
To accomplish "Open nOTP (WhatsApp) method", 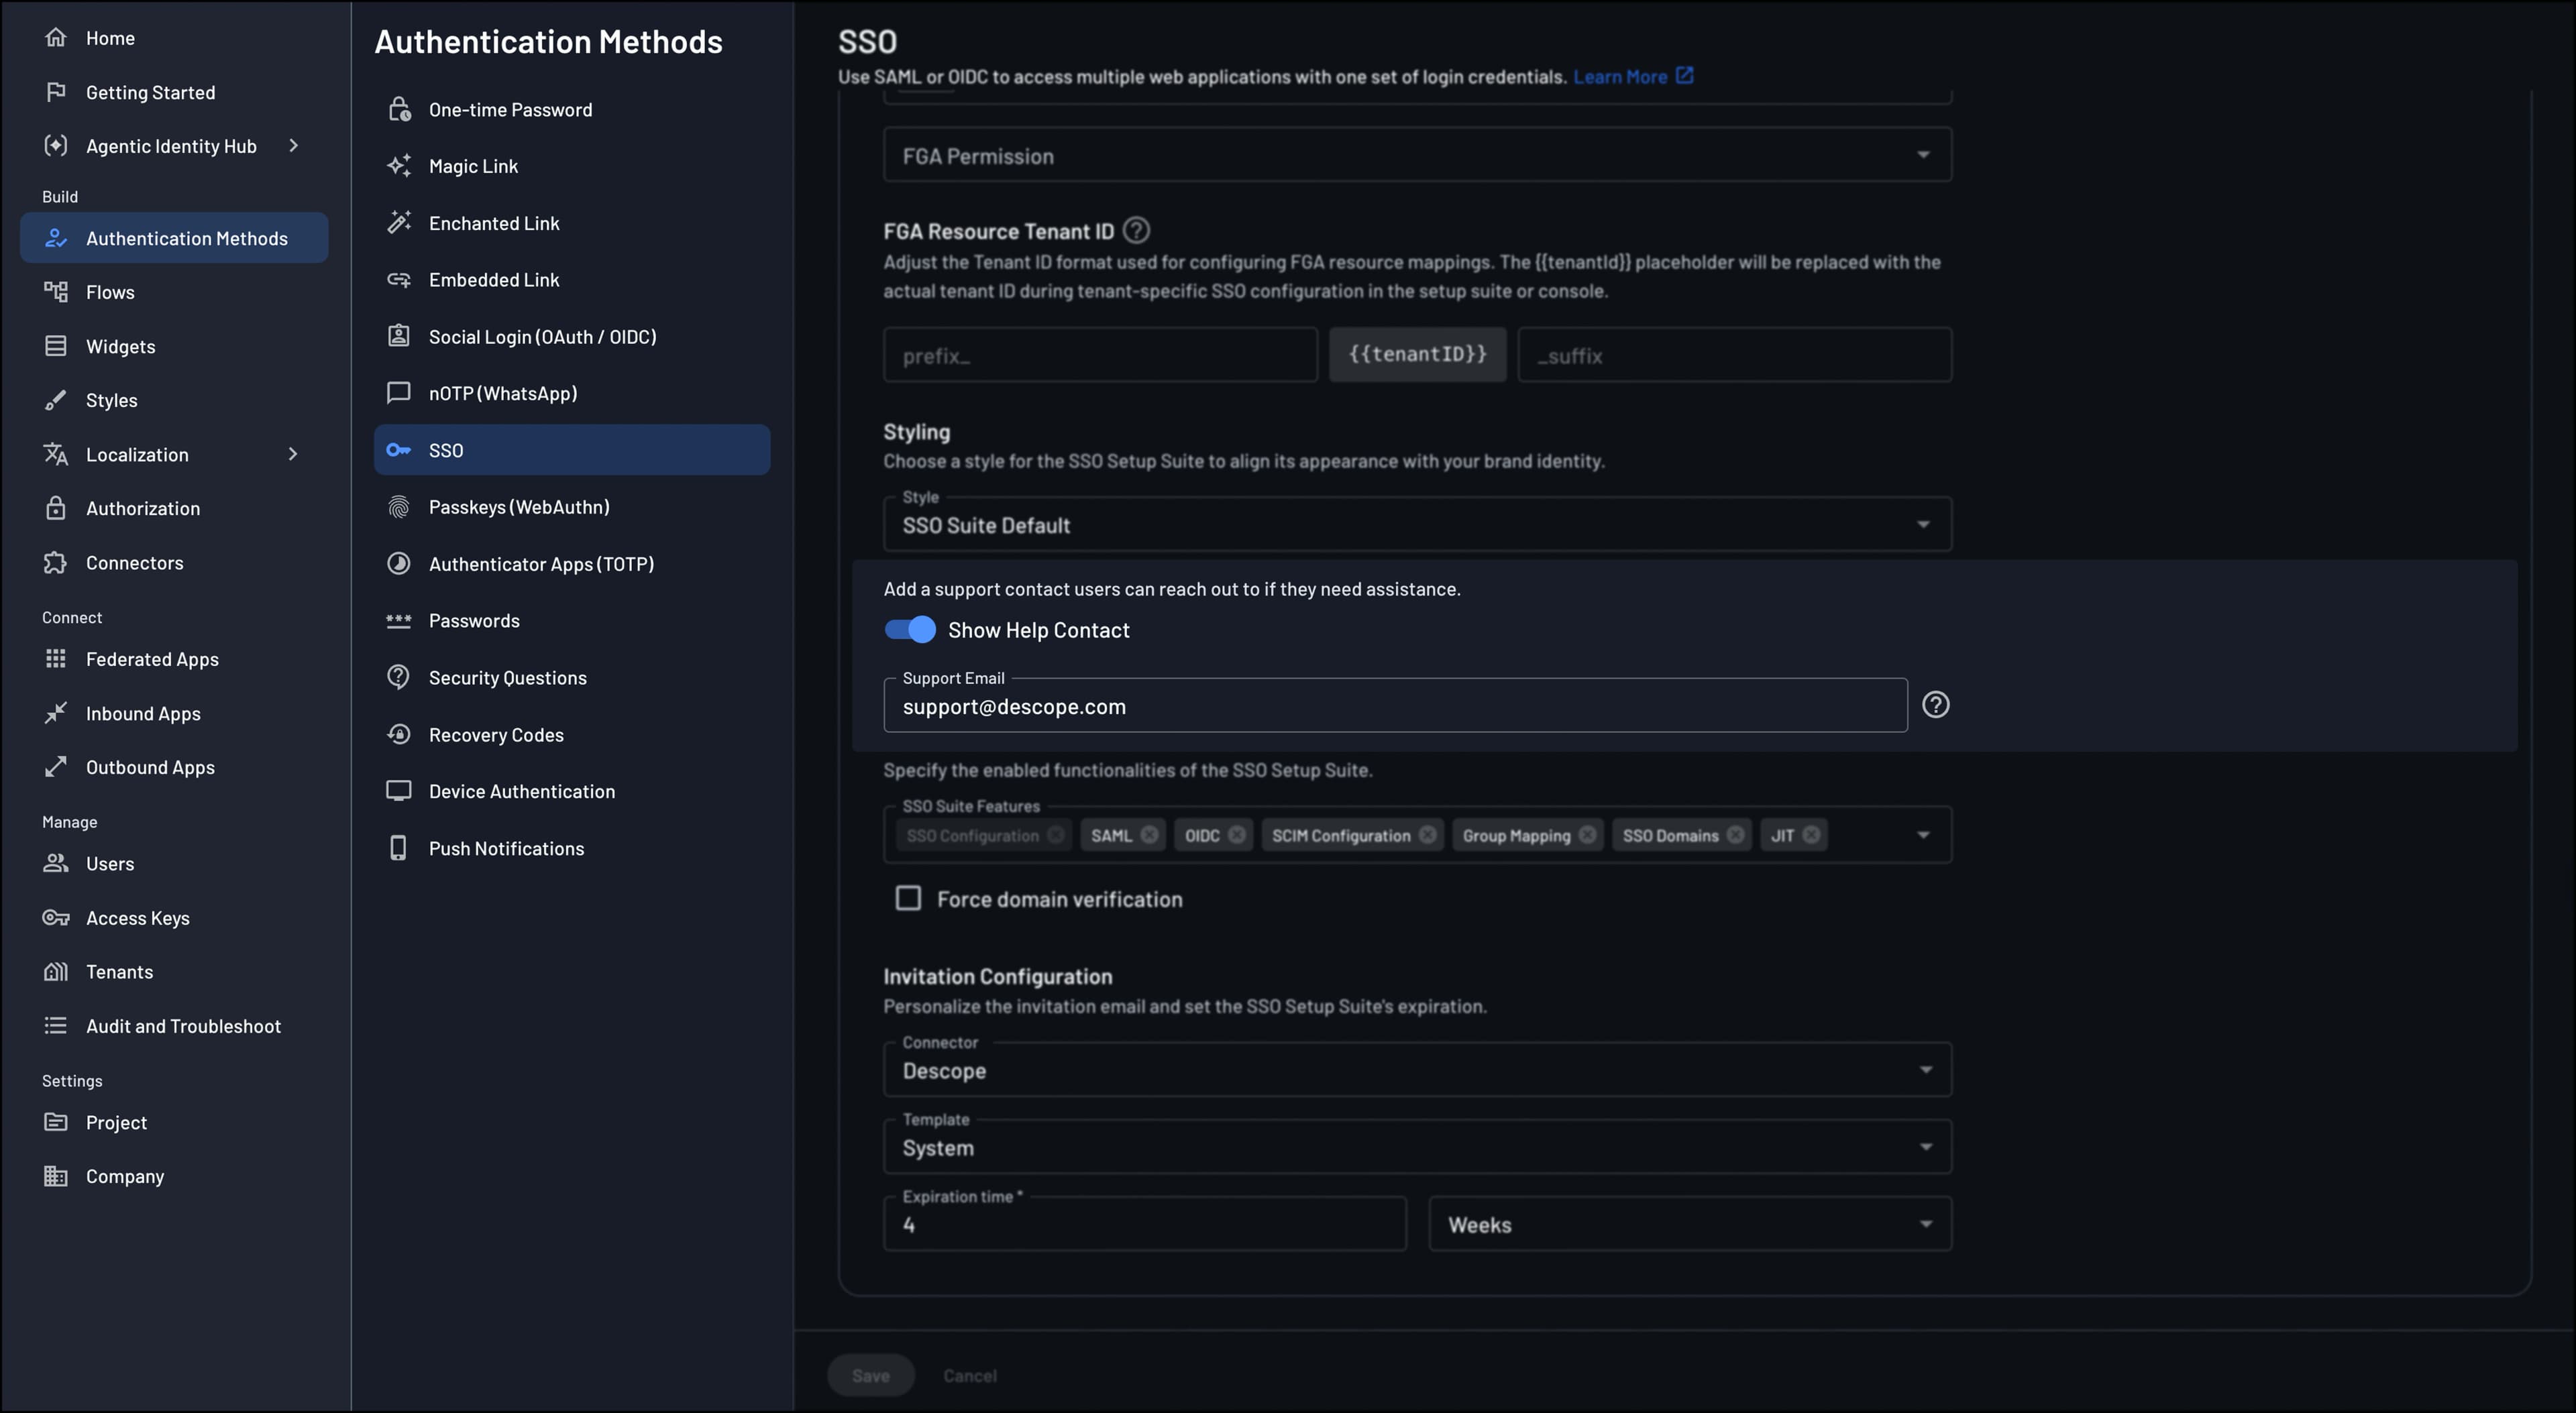I will click(572, 393).
